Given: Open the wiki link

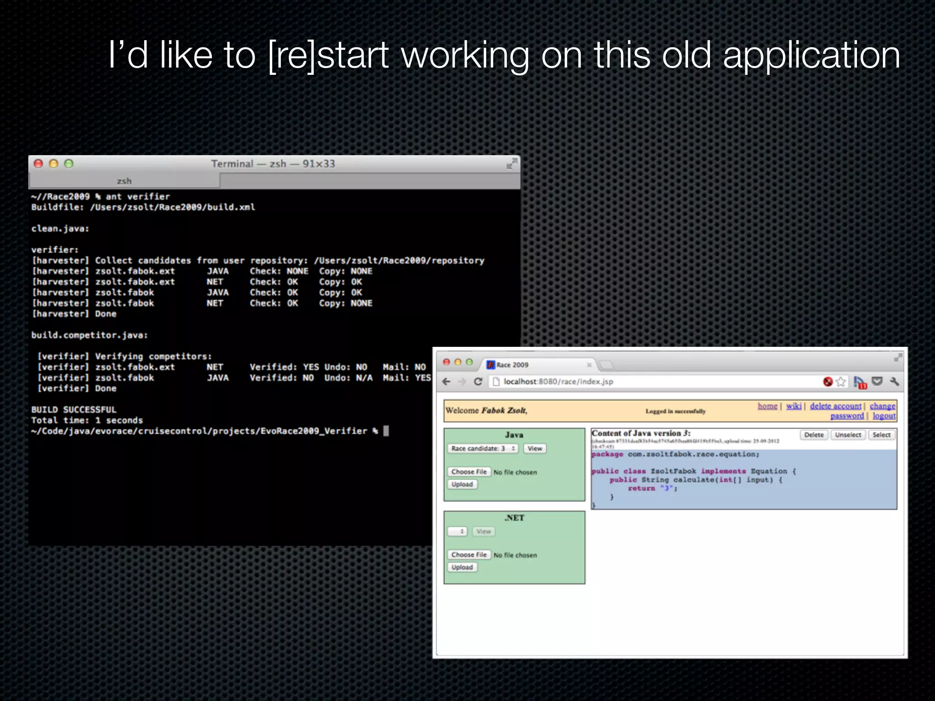Looking at the screenshot, I should 793,406.
